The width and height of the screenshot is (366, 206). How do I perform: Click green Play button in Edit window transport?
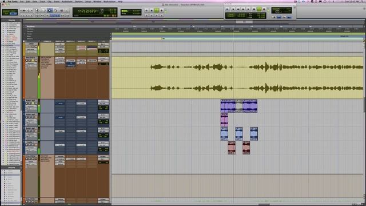tap(156, 10)
